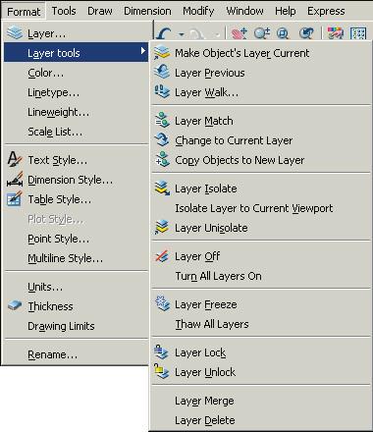Click the Layer Walk icon
Image resolution: width=373 pixels, height=432 pixels.
coord(162,92)
